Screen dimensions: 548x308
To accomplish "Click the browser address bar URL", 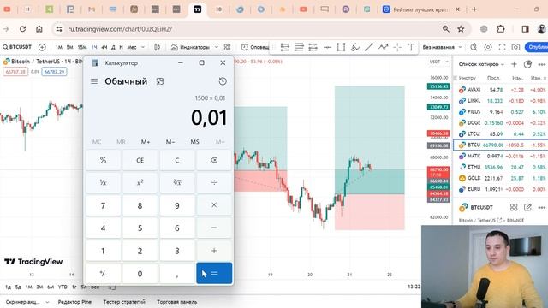I will click(120, 29).
